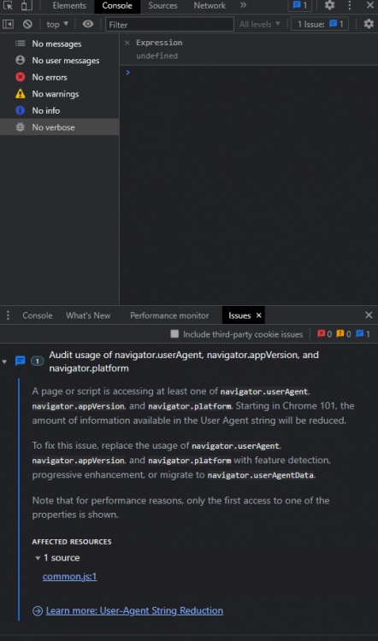378x641 pixels.
Task: Open the Elements tab
Action: pyautogui.click(x=69, y=6)
